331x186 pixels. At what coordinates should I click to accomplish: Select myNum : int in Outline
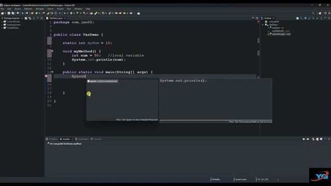pyautogui.click(x=278, y=28)
